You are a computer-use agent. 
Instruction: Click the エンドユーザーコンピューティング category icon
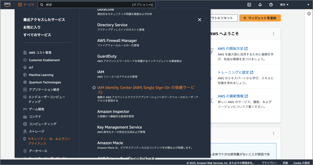[x=25, y=97]
